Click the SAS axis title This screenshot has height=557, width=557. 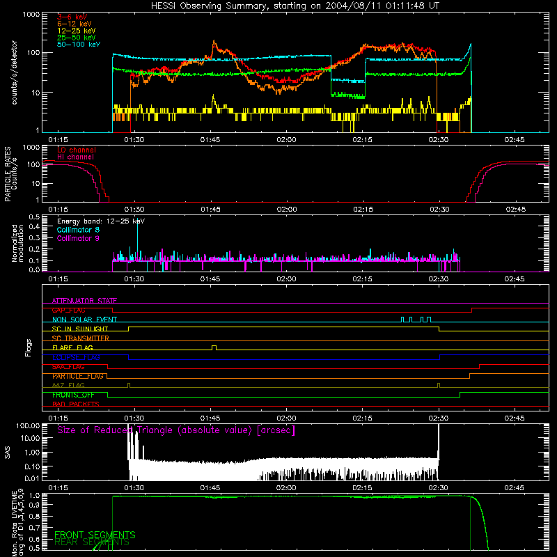(x=7, y=453)
